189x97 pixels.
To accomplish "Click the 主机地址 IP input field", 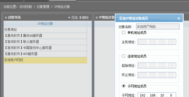I will pyautogui.click(x=157, y=42).
